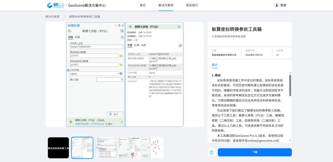Click the 2026年01月07日 update date
333x162 pixels.
[254, 55]
